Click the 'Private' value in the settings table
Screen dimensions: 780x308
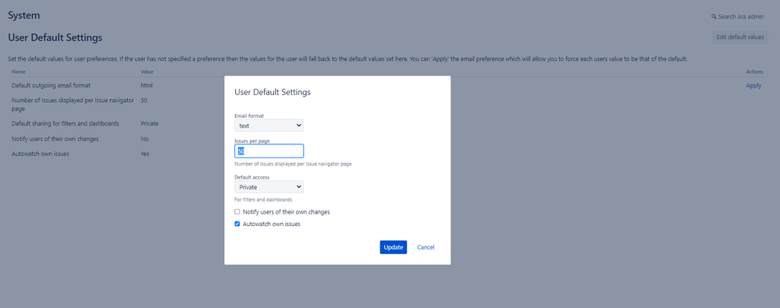coord(149,123)
